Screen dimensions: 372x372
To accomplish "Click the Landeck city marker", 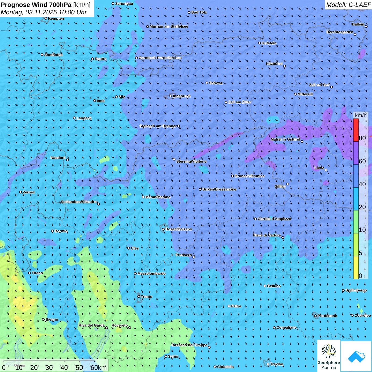I will coord(74,118).
